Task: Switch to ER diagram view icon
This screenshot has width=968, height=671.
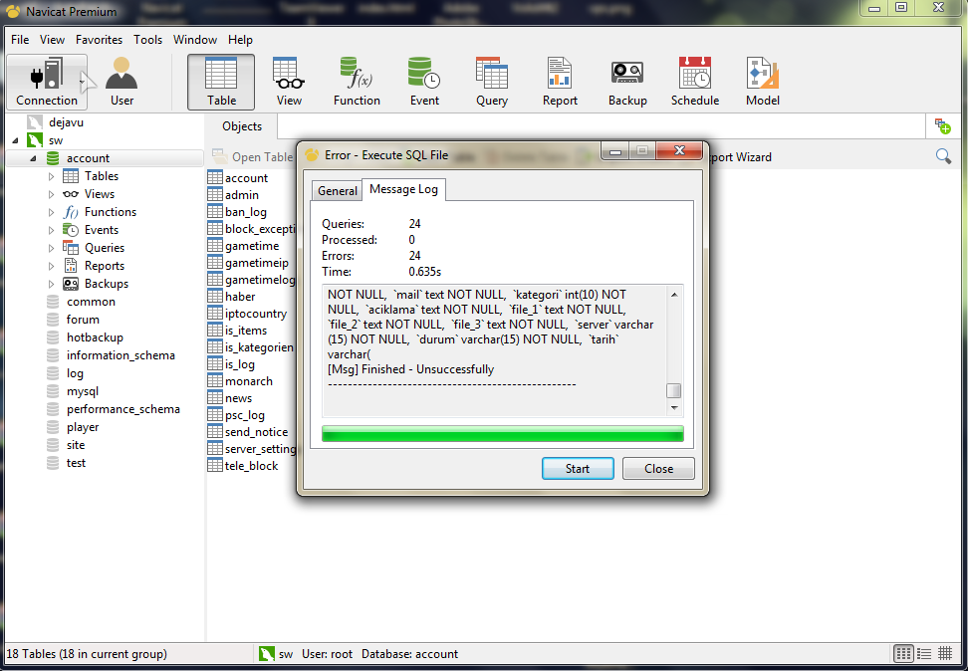Action: tap(945, 654)
